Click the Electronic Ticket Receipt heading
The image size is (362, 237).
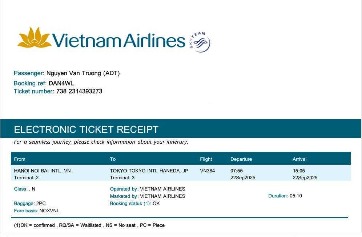pyautogui.click(x=86, y=130)
